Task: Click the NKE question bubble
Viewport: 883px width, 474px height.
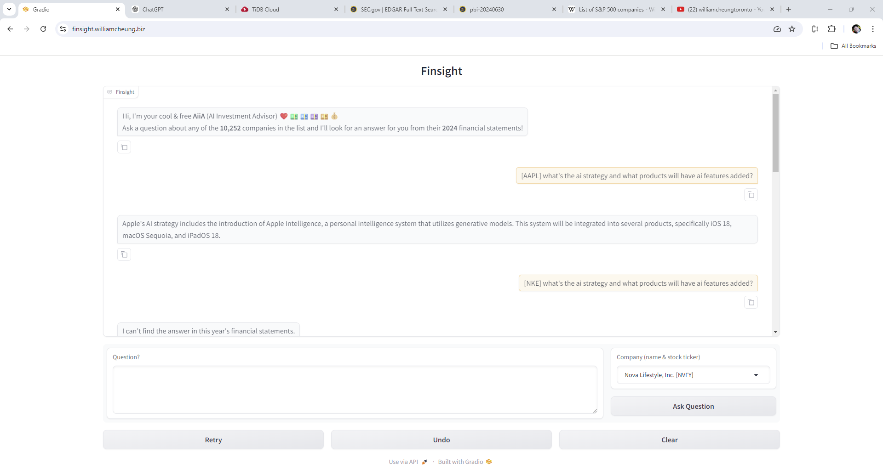Action: [638, 283]
